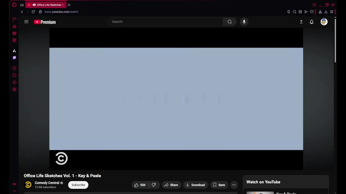Open the Aria AI sidebar icon
Viewport: 346px width, 194px height.
point(14,51)
